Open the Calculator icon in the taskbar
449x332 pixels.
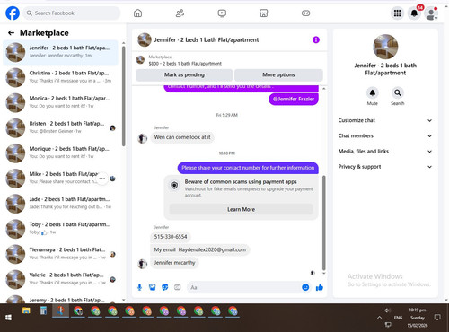coord(43,311)
